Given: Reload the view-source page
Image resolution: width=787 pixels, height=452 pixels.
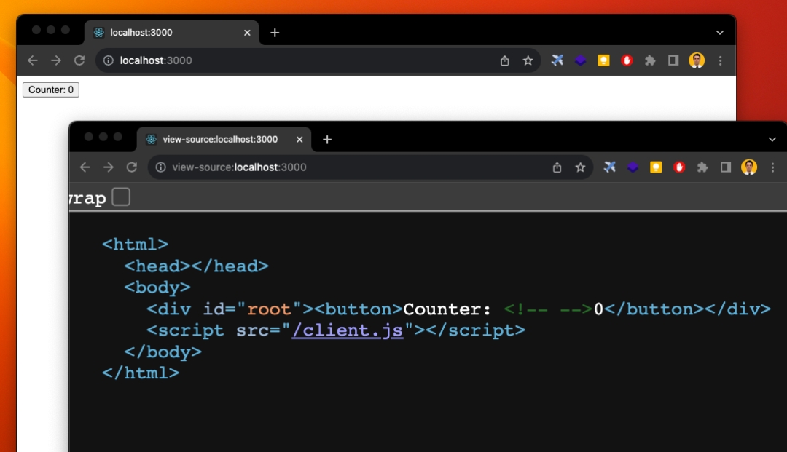Looking at the screenshot, I should (132, 167).
